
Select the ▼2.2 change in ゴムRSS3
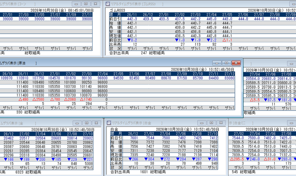pyautogui.click(x=211, y=40)
